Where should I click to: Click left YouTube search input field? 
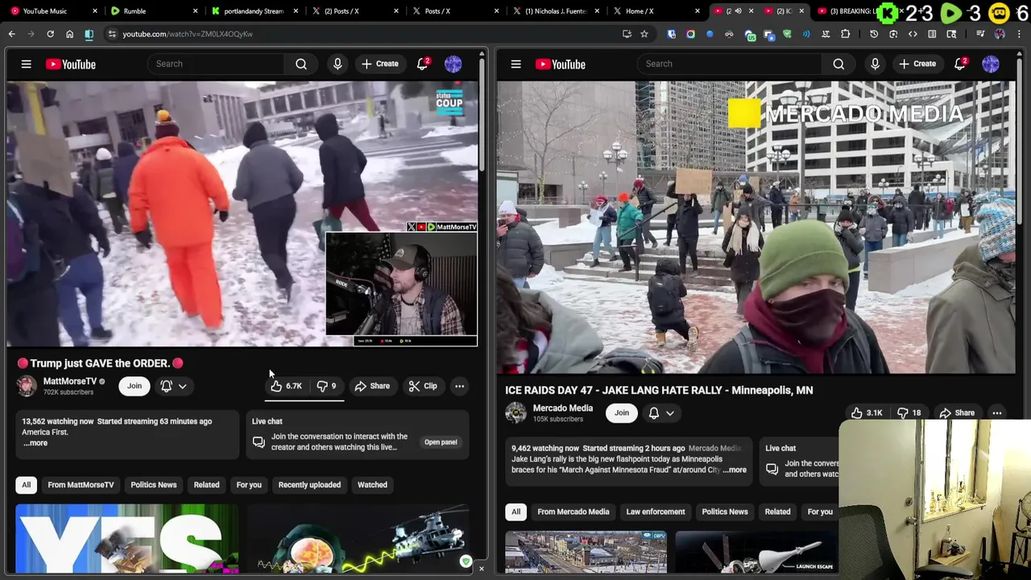[x=216, y=64]
